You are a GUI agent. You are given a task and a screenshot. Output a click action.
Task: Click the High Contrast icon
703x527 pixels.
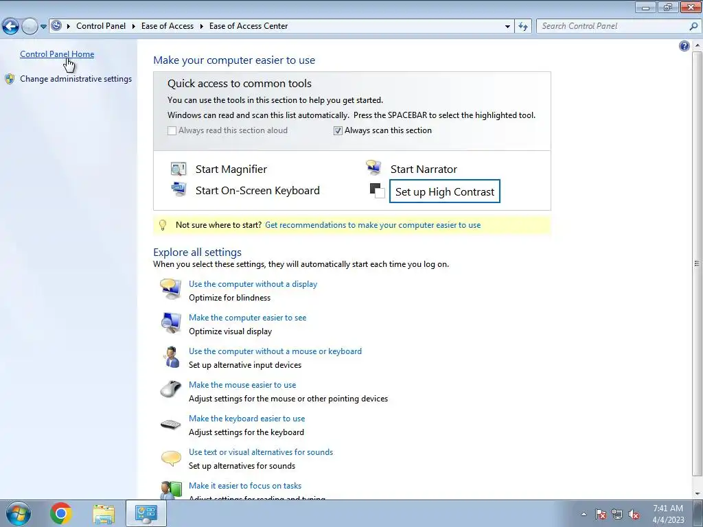[x=377, y=191]
